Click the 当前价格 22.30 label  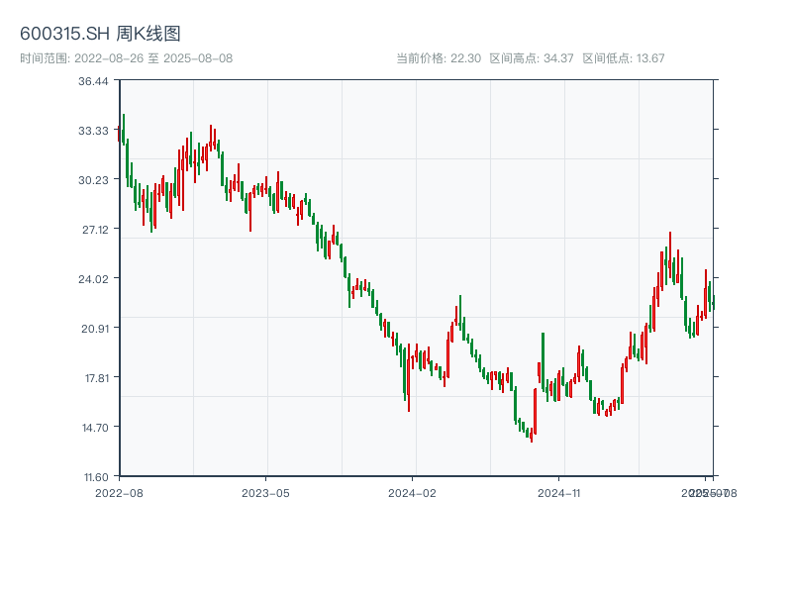(438, 58)
